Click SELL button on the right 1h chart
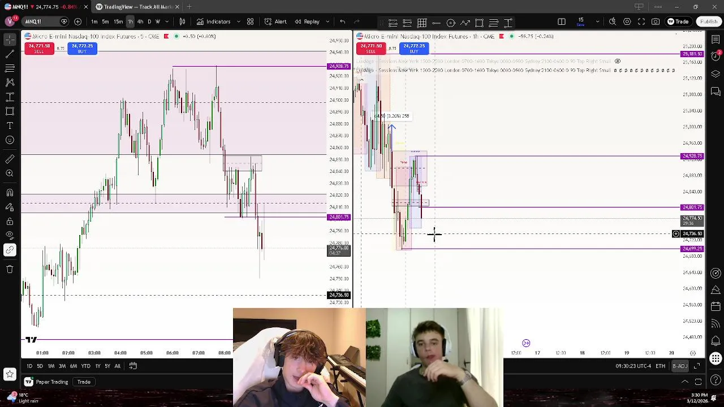The width and height of the screenshot is (724, 407). coord(371,49)
